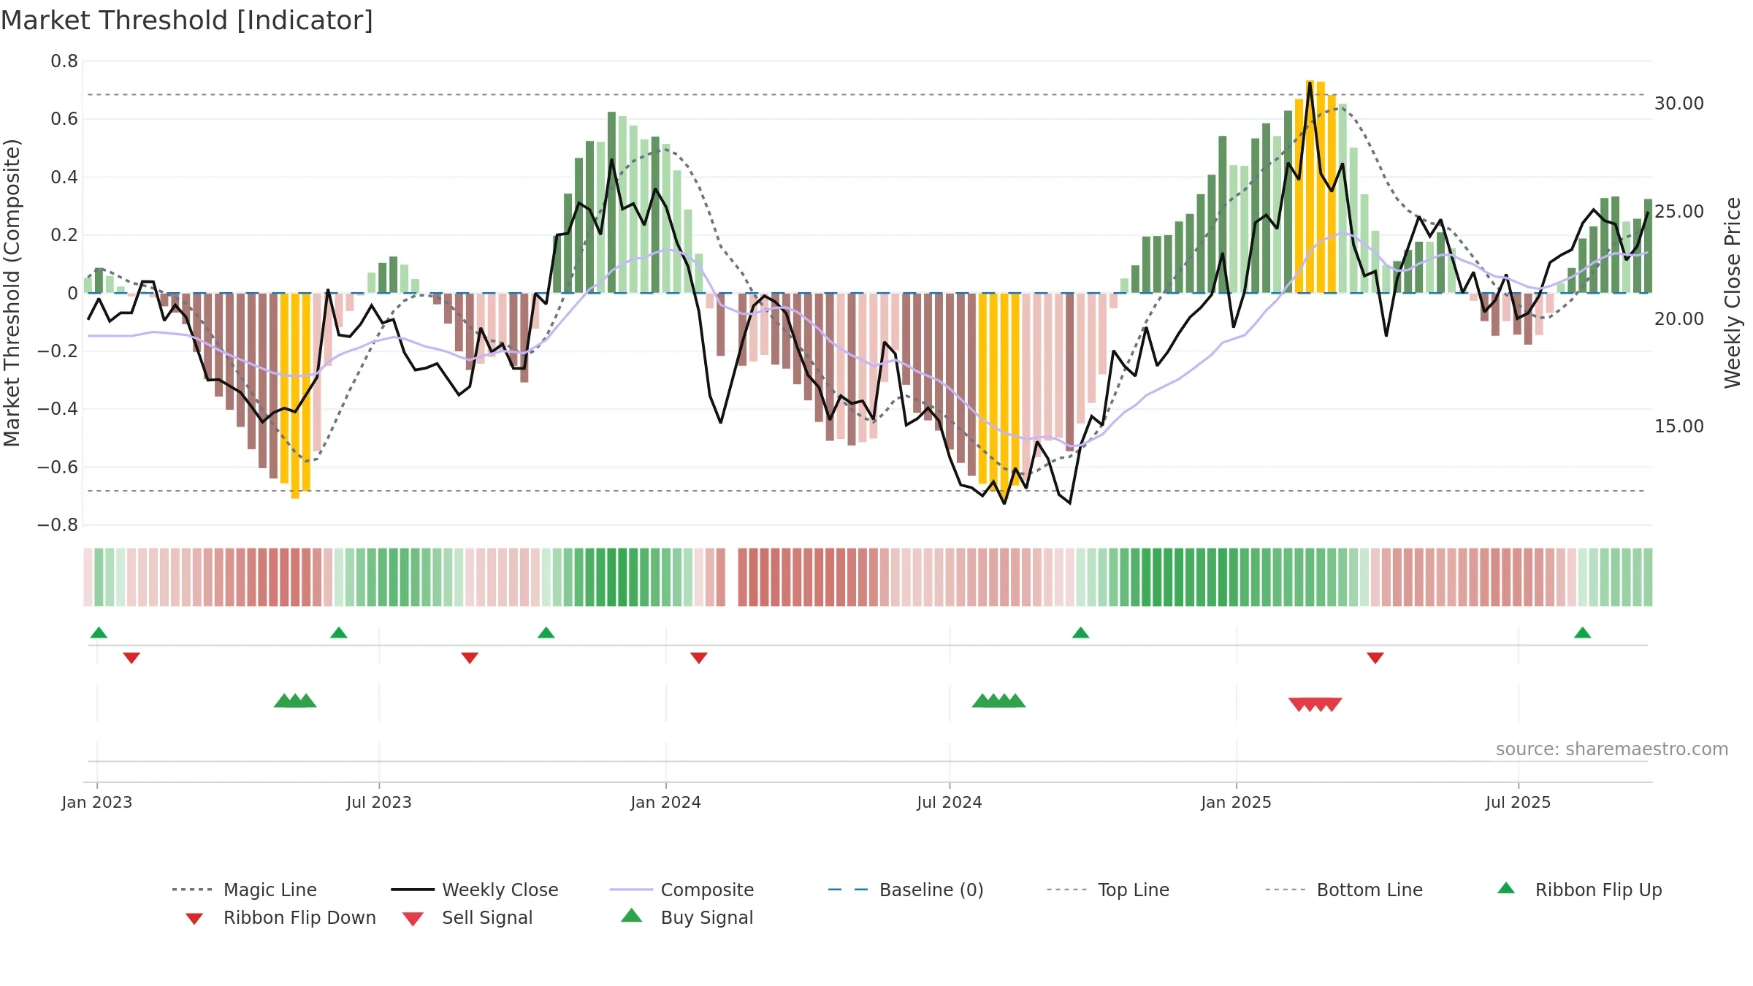Toggle the Sell Signal legend entry

pos(467,917)
